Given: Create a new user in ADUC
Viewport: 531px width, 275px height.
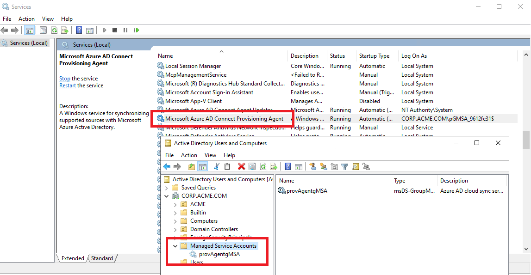Looking at the screenshot, I should point(313,166).
